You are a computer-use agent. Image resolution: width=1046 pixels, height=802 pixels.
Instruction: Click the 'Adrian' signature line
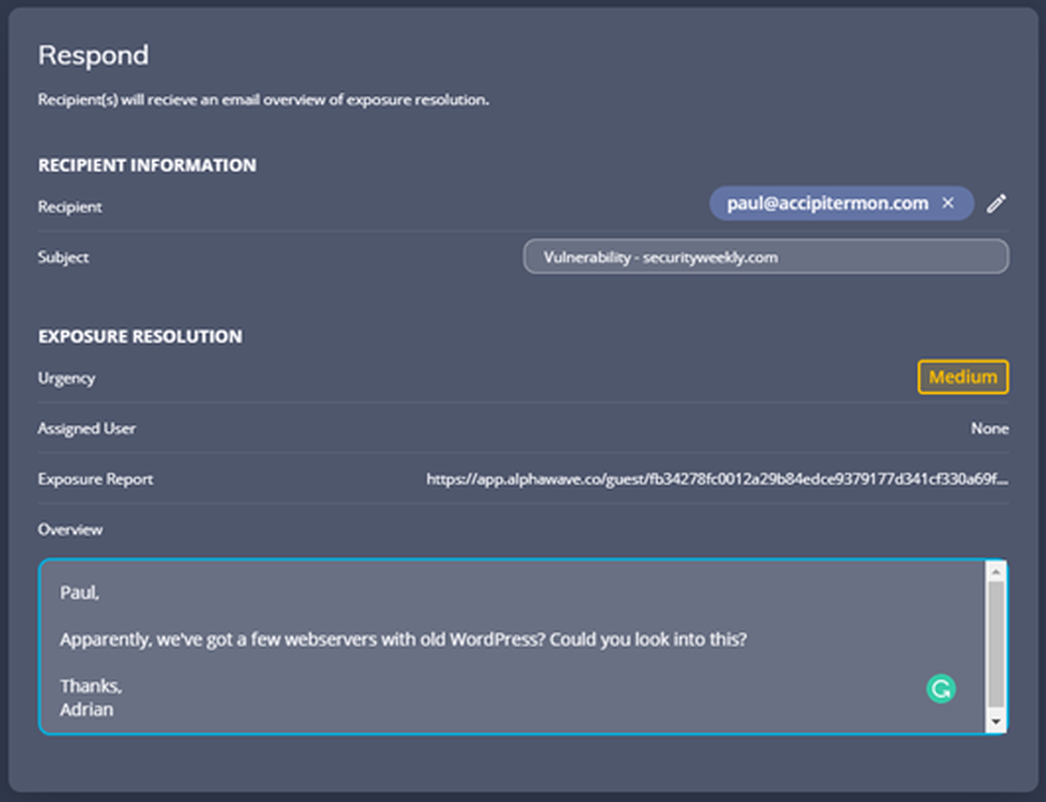87,709
